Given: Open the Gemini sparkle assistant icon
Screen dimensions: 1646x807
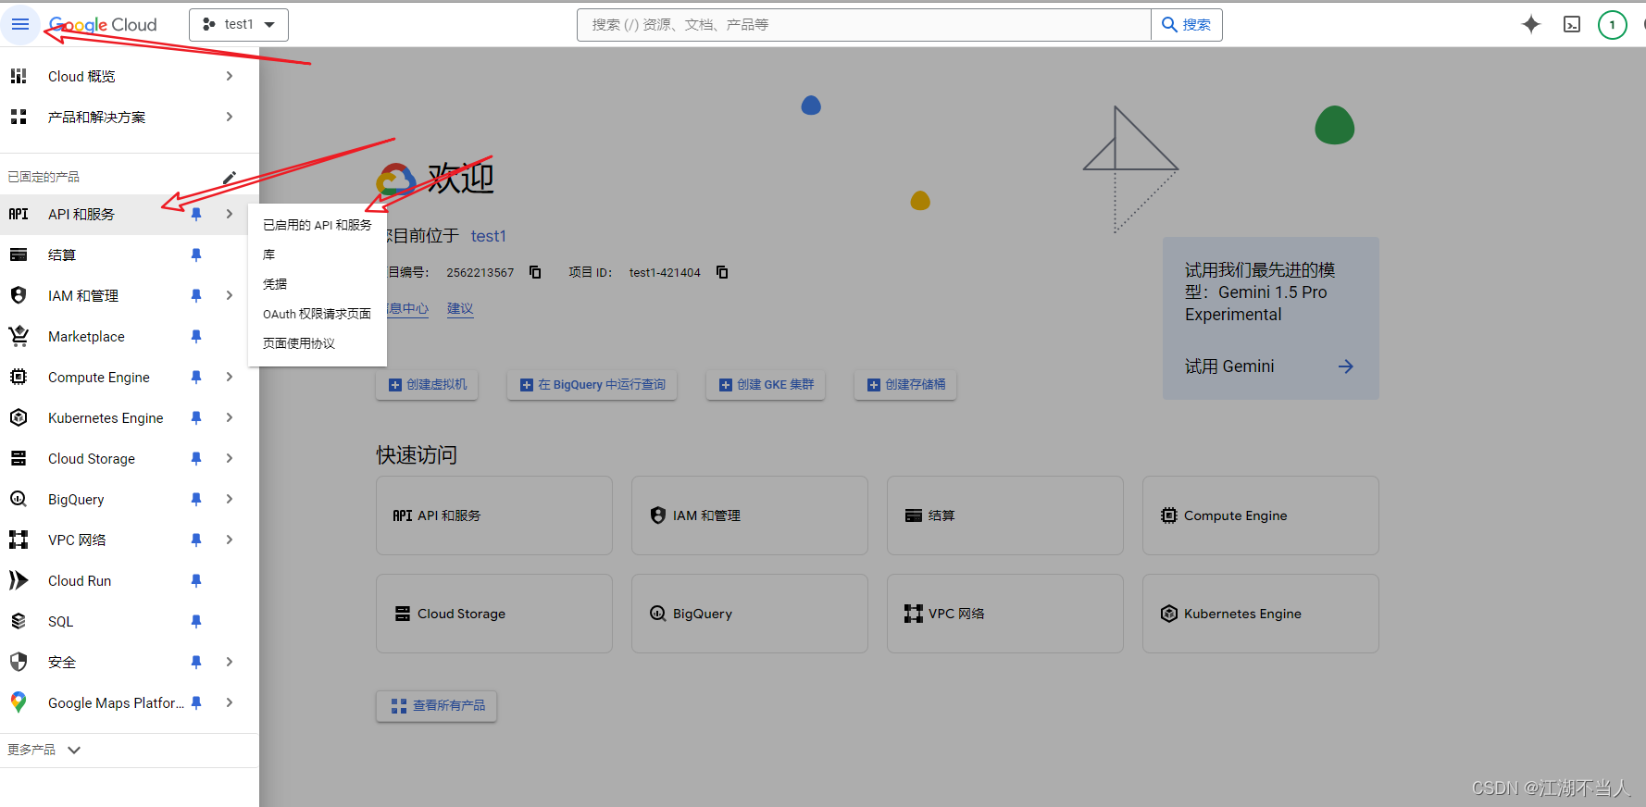Looking at the screenshot, I should (1531, 24).
